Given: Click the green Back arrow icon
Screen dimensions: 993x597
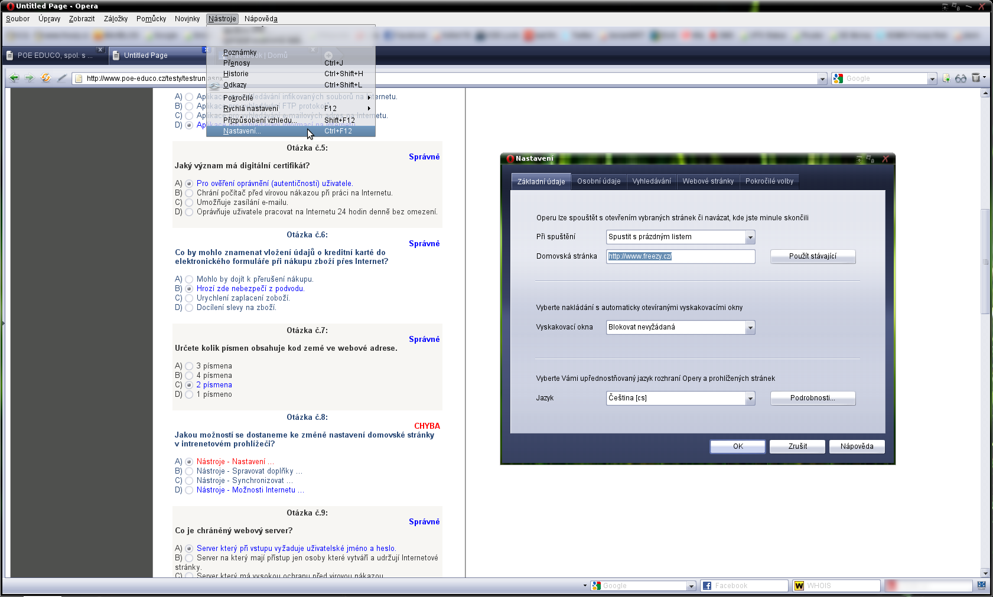Looking at the screenshot, I should pos(14,78).
